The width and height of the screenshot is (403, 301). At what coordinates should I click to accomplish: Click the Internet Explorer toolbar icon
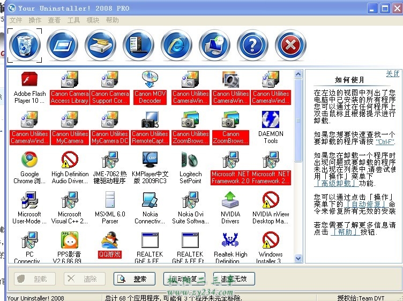(x=176, y=45)
